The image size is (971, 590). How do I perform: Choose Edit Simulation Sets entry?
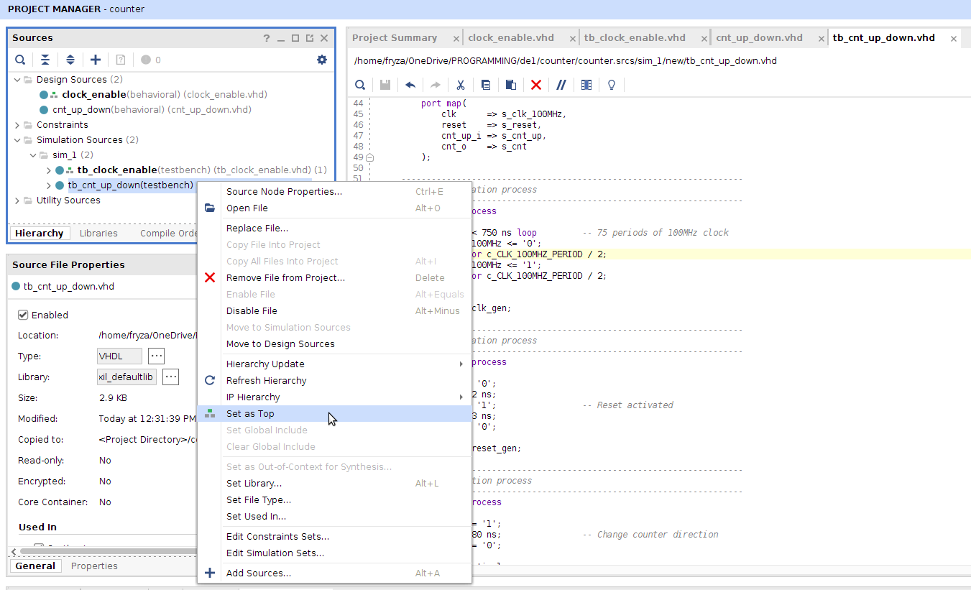[x=334, y=553]
